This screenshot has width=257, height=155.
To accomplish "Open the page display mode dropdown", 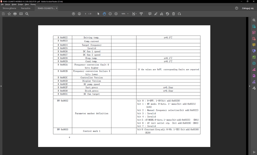I will click(x=135, y=14).
